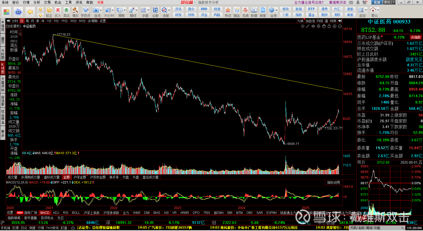Go back with the yellow left arrow

tap(30, 12)
